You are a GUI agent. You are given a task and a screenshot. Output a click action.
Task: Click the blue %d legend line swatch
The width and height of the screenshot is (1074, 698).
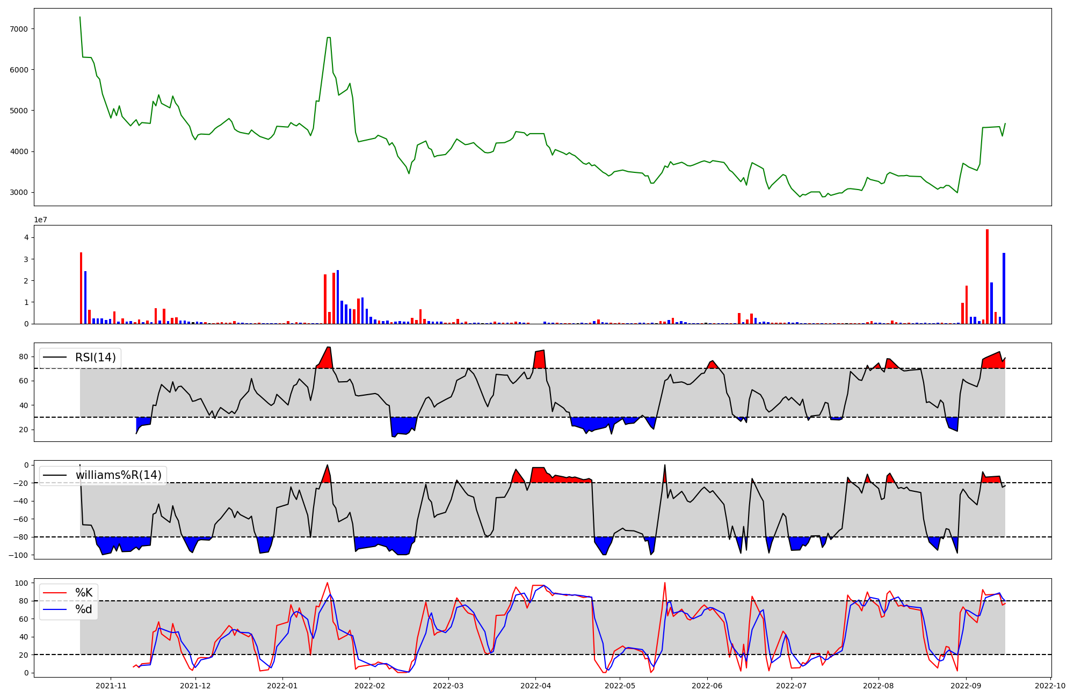tap(55, 609)
